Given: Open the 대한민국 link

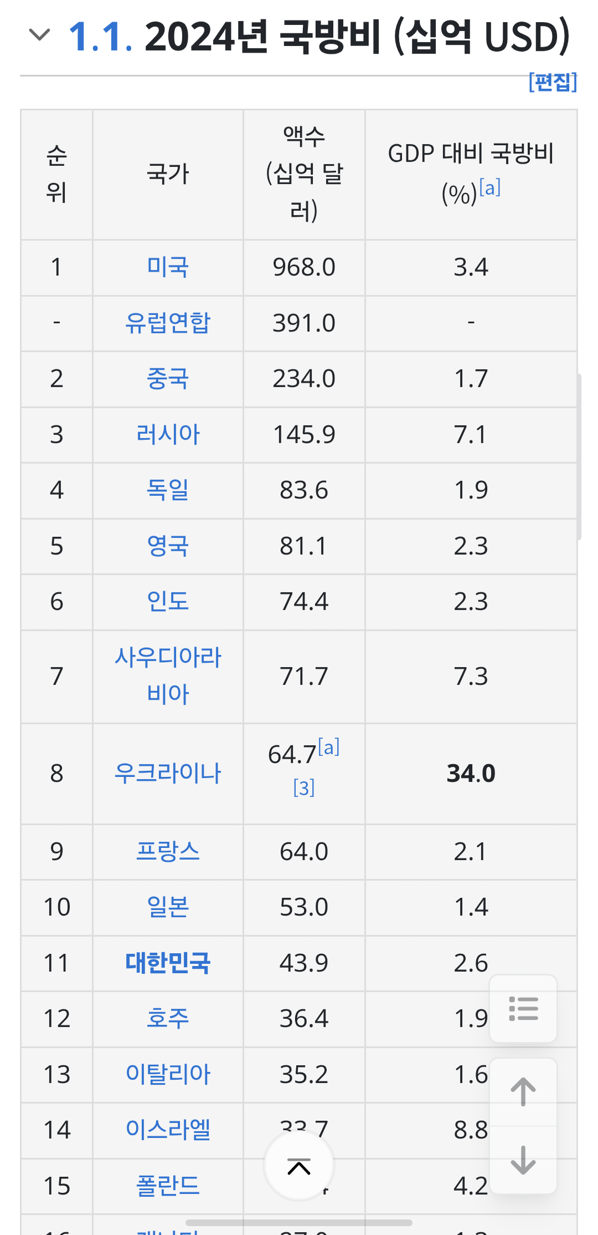Looking at the screenshot, I should 168,963.
